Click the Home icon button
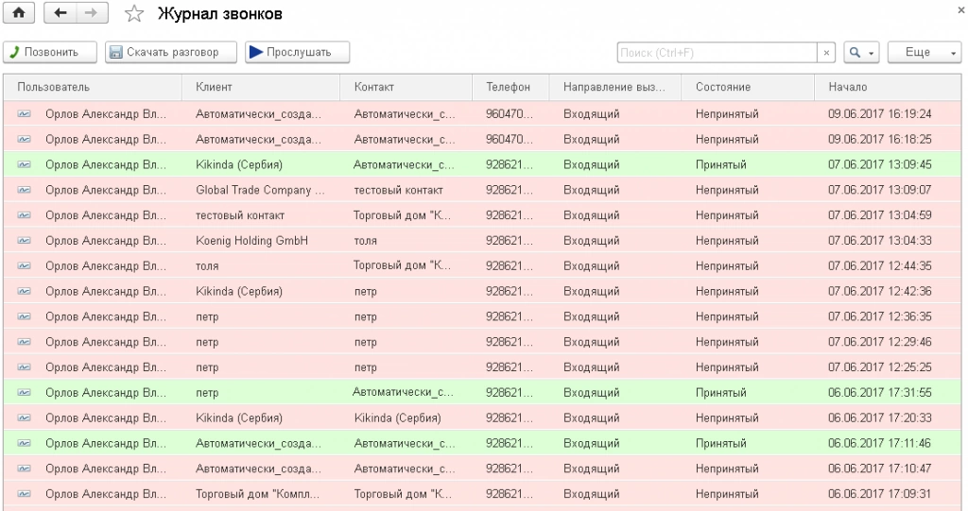968x511 pixels. click(18, 14)
